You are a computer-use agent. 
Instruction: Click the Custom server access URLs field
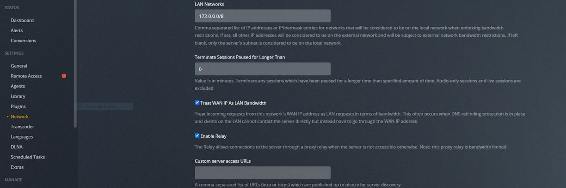[x=262, y=173]
